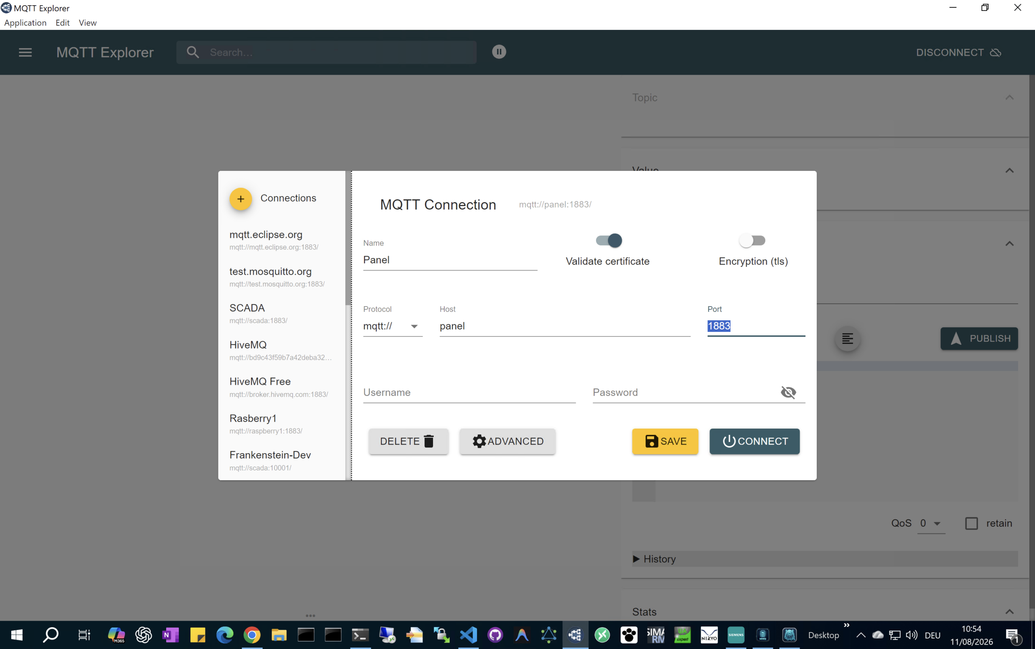Pause topic updates with the pause icon
The height and width of the screenshot is (649, 1035).
(x=499, y=52)
